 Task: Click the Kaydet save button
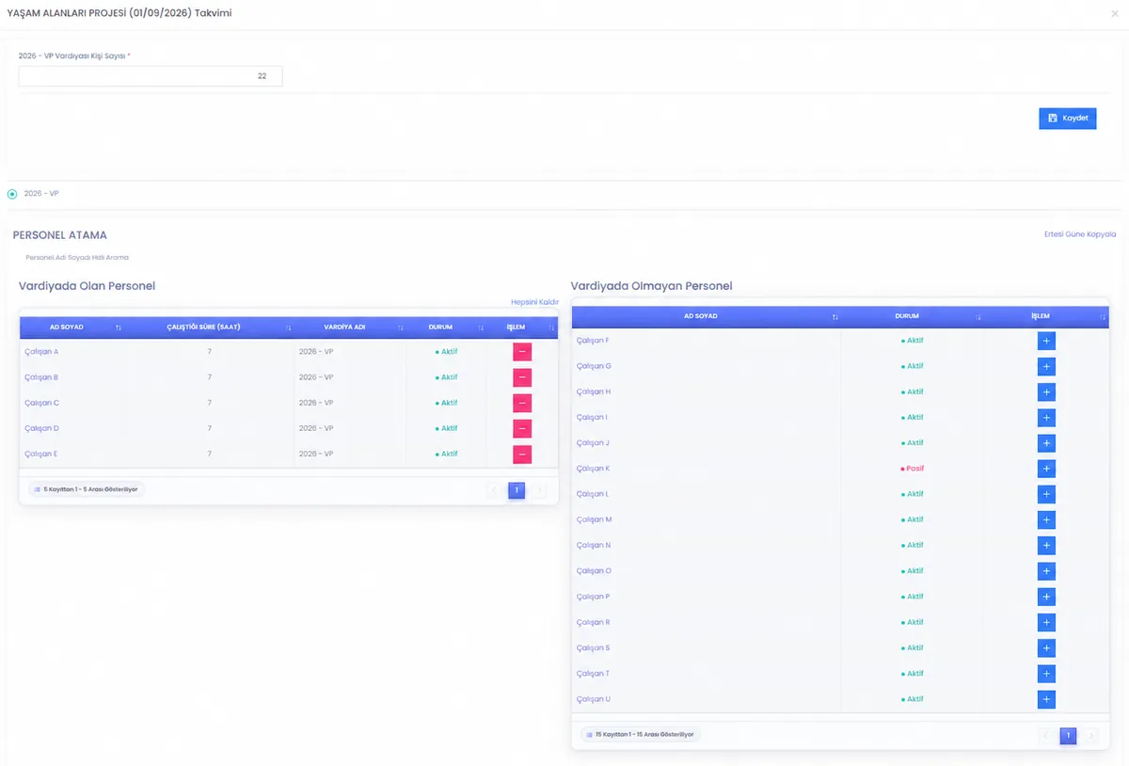[x=1068, y=118]
